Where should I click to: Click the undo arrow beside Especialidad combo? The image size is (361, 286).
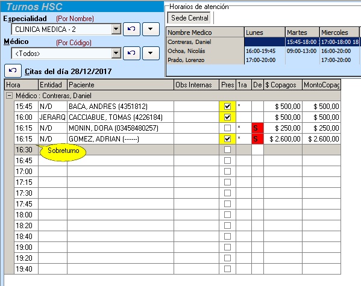131,29
